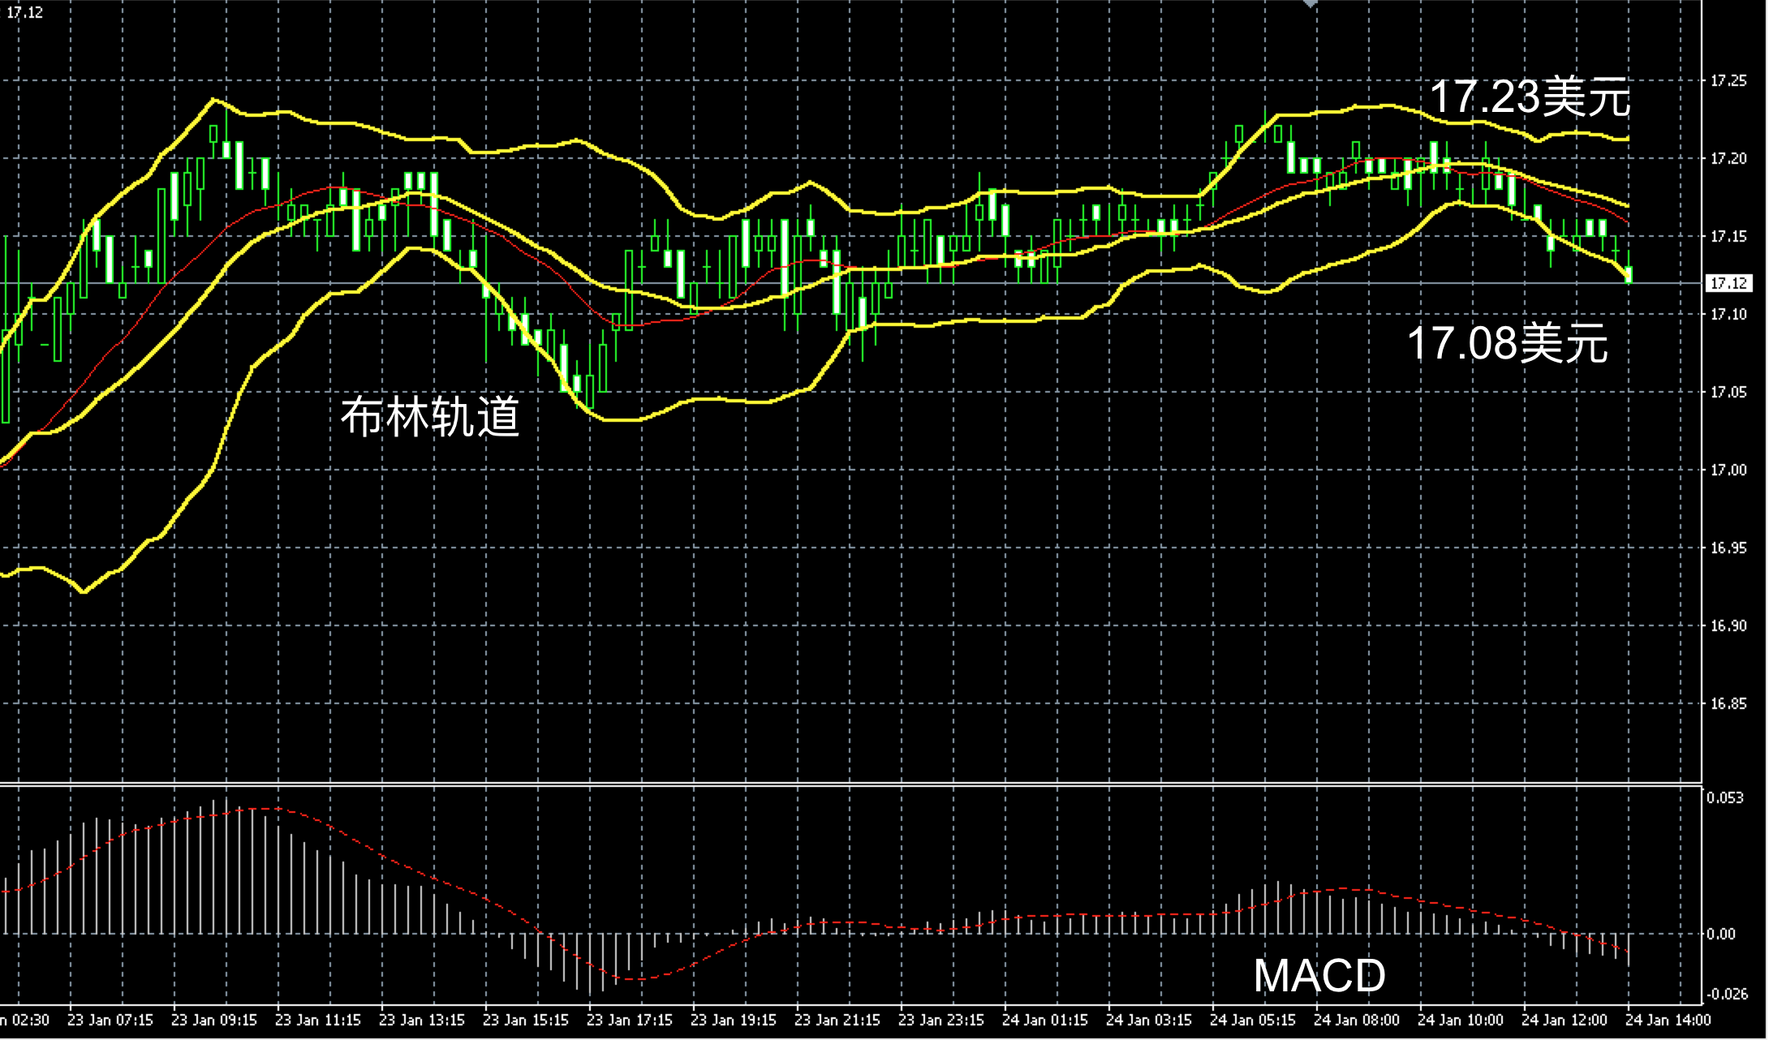Click the 23 Jan 21:15 time label
The height and width of the screenshot is (1040, 1769).
[x=837, y=1020]
